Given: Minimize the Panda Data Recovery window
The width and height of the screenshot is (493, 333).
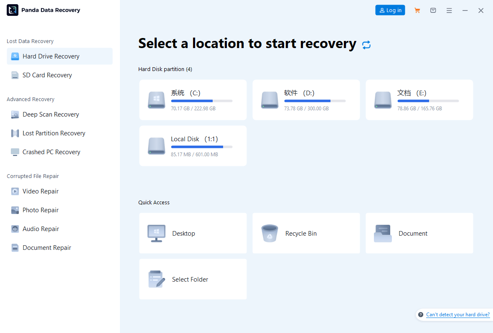Looking at the screenshot, I should [465, 10].
